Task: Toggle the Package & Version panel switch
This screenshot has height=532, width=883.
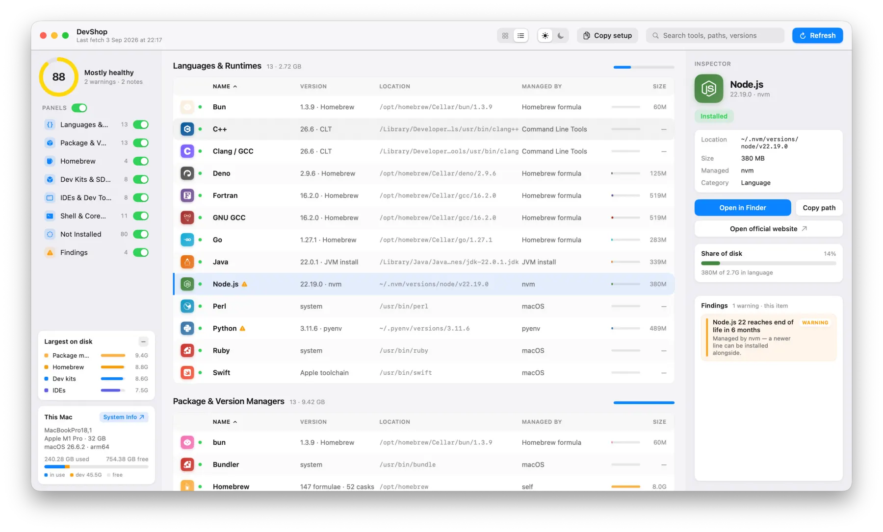Action: (141, 143)
